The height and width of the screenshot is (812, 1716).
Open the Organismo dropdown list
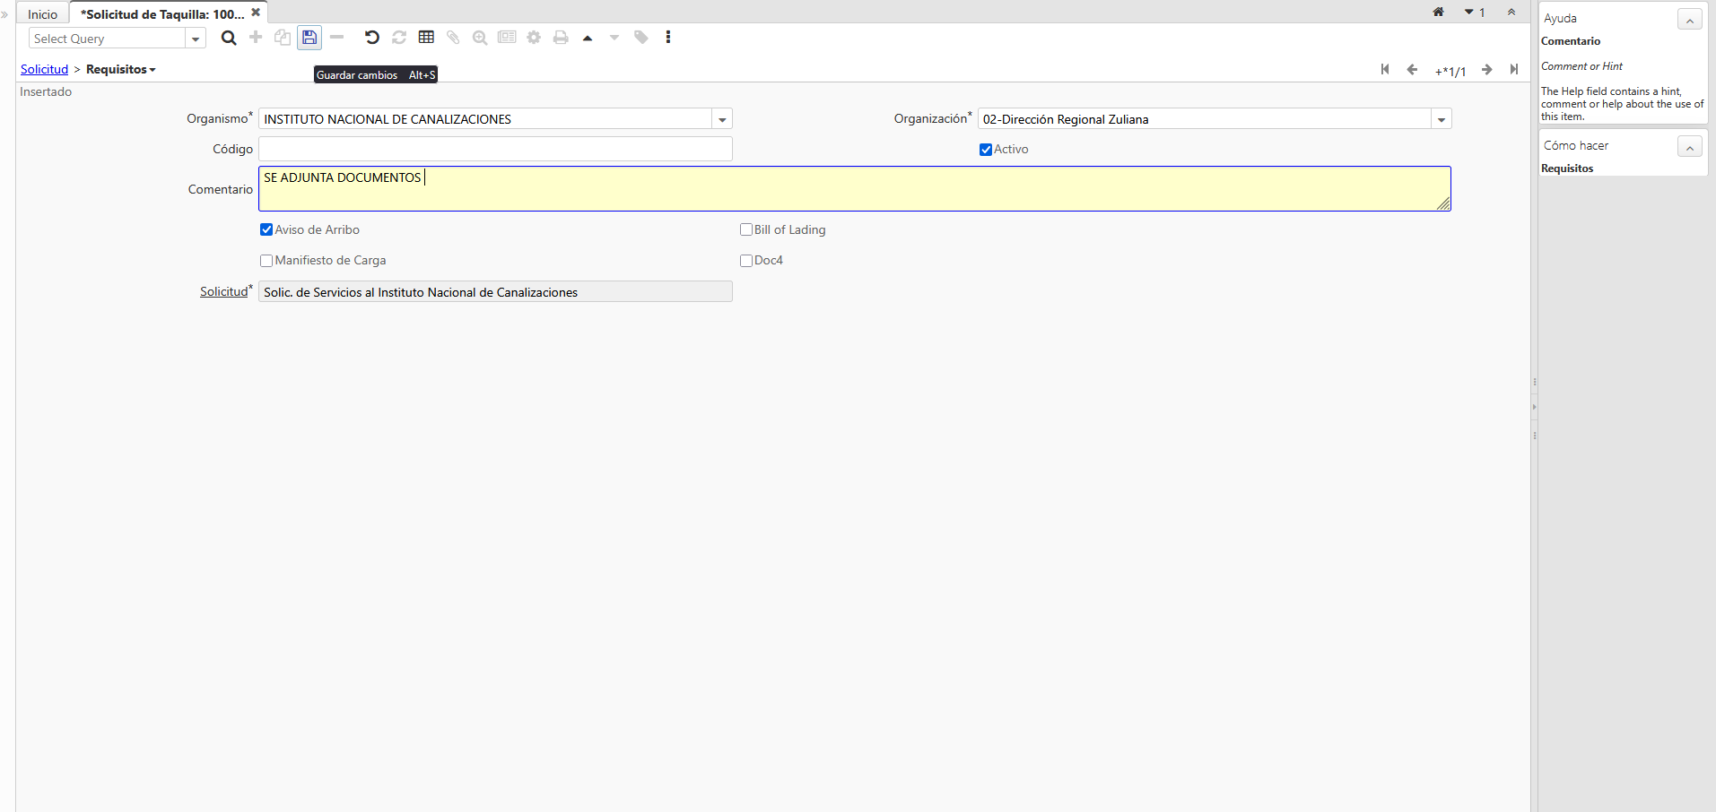click(722, 119)
